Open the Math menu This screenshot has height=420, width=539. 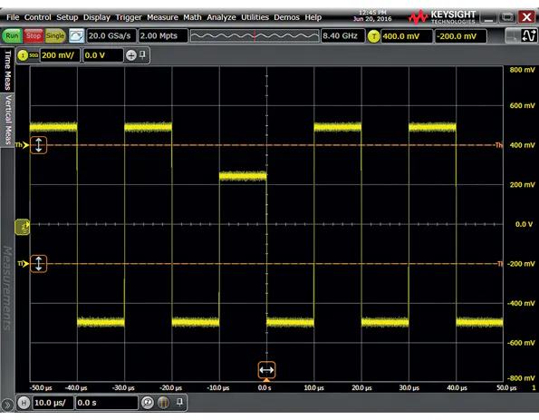[192, 17]
